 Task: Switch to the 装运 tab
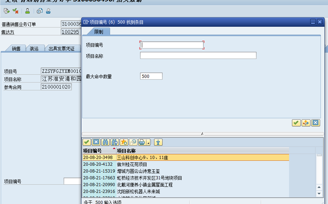(34, 49)
